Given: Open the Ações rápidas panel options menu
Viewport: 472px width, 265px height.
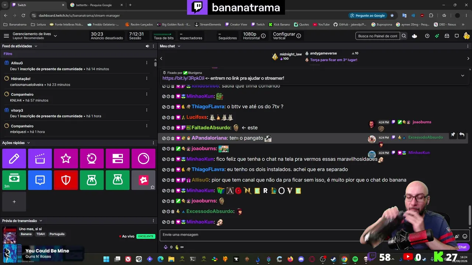Looking at the screenshot, I should tap(153, 143).
